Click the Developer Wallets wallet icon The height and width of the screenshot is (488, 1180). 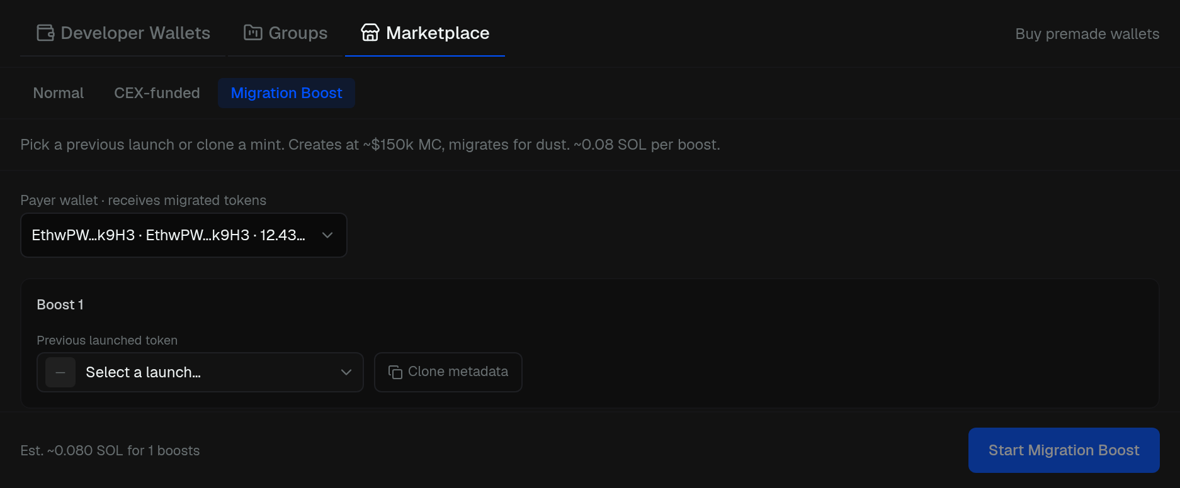point(45,33)
